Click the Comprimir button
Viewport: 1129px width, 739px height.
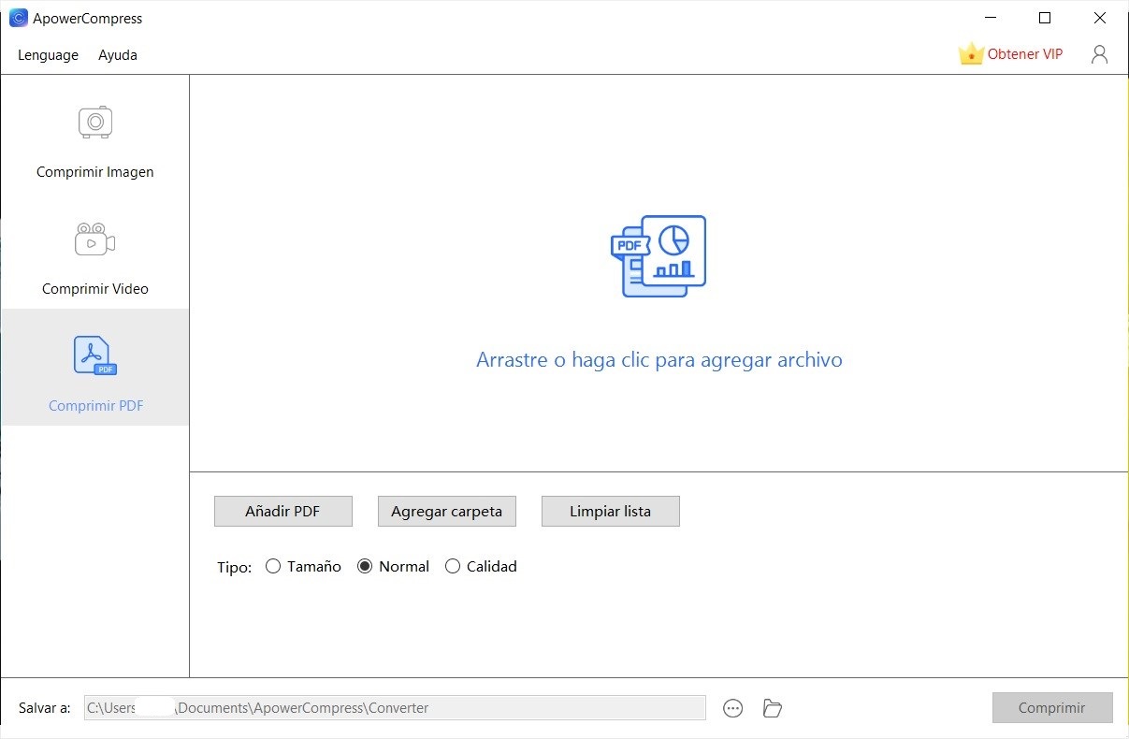[x=1052, y=708]
